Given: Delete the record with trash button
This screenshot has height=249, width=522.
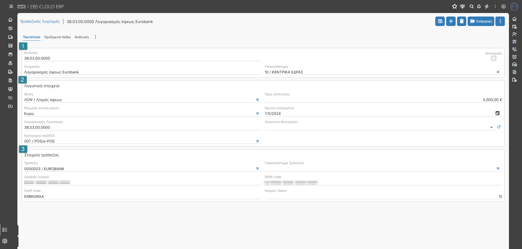Looking at the screenshot, I should pyautogui.click(x=462, y=21).
